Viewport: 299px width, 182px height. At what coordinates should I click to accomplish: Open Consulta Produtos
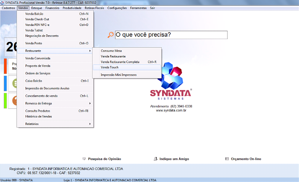click(55, 111)
